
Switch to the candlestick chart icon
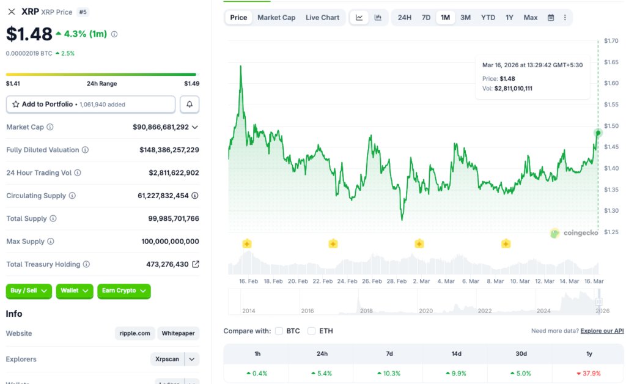coord(379,17)
